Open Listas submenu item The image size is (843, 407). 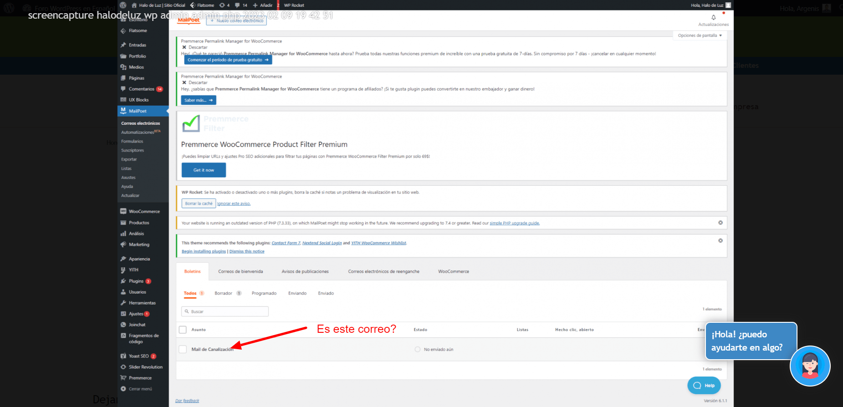126,169
